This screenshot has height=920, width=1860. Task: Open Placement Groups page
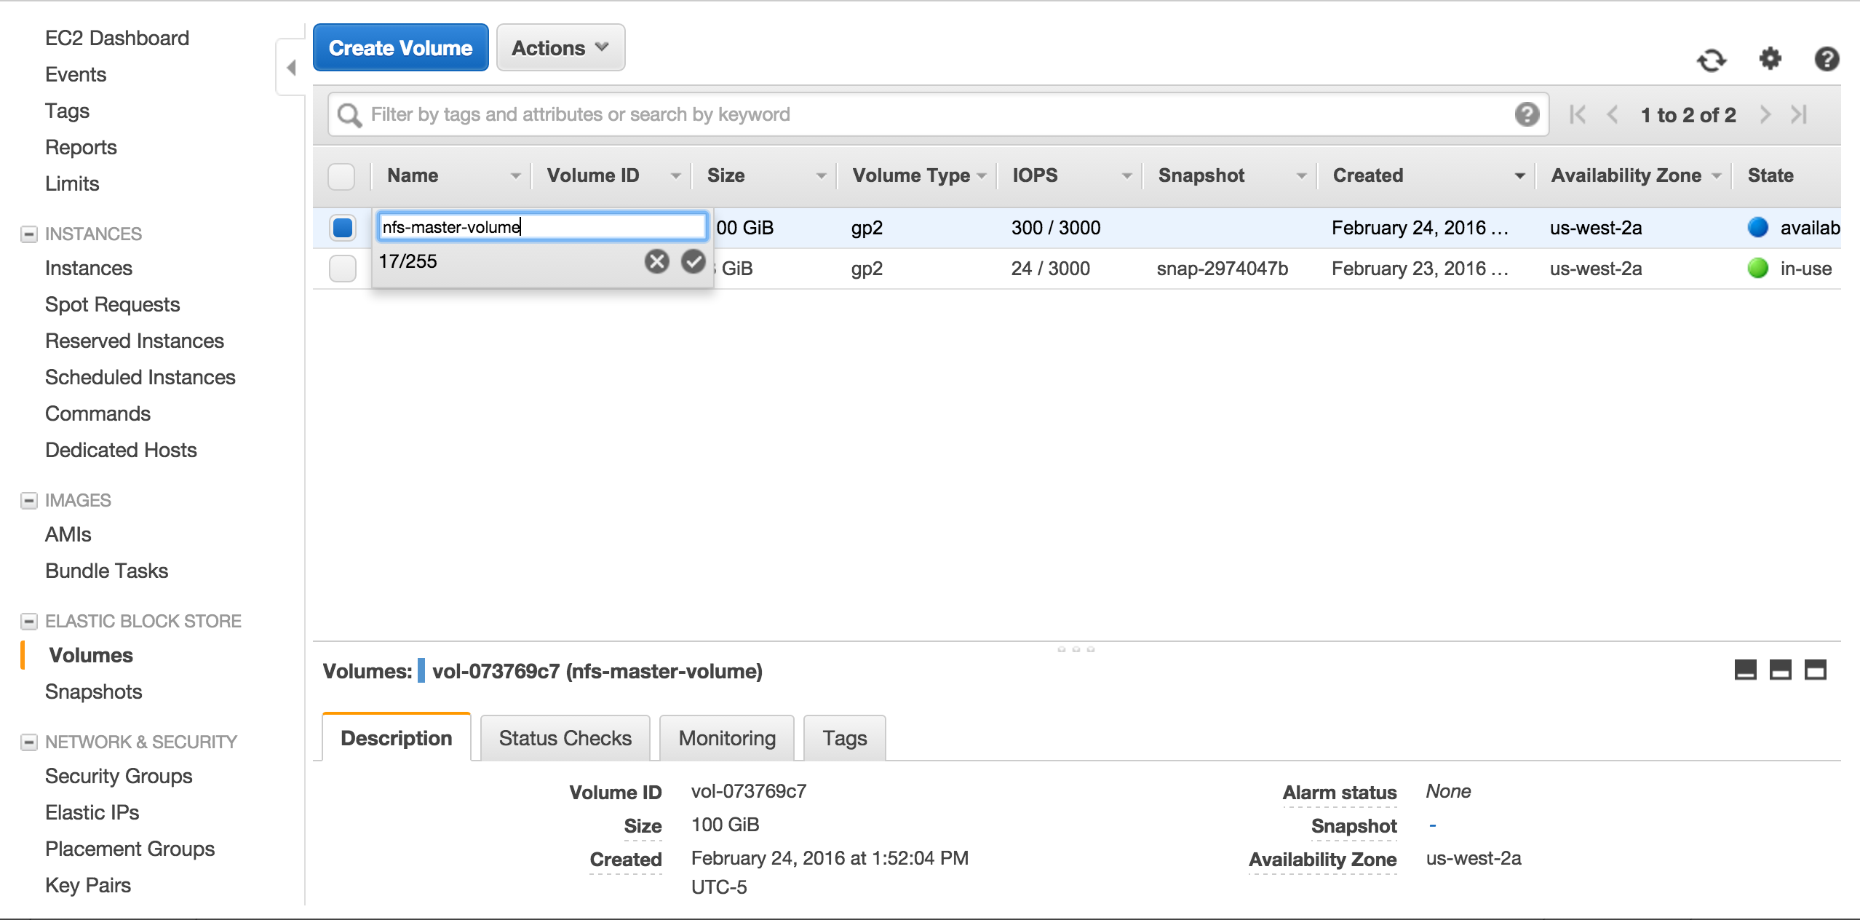[x=130, y=849]
